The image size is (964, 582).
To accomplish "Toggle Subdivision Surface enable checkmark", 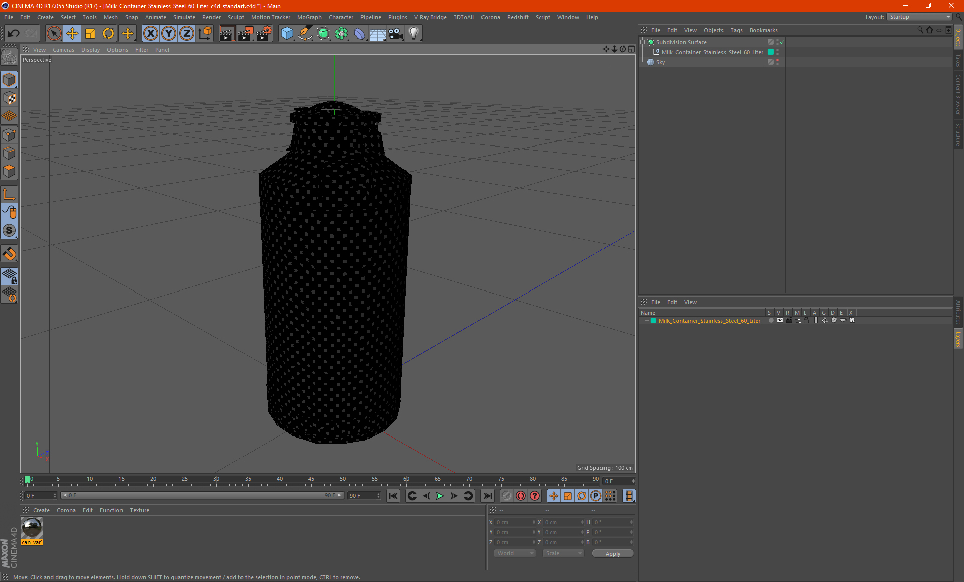I will [782, 42].
